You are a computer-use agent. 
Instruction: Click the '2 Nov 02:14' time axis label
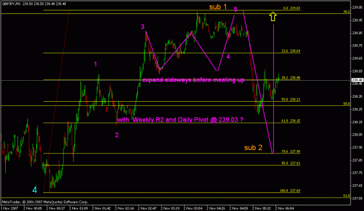[x=124, y=208]
